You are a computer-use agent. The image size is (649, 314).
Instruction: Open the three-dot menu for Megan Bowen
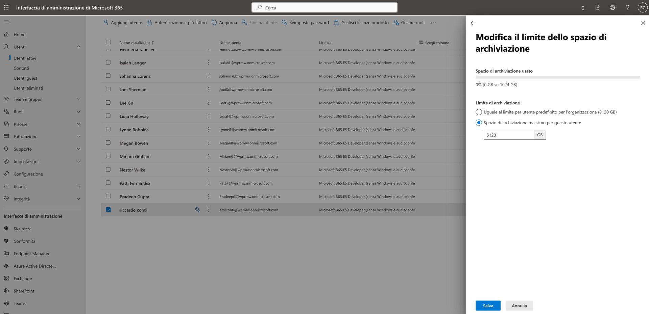pos(208,143)
